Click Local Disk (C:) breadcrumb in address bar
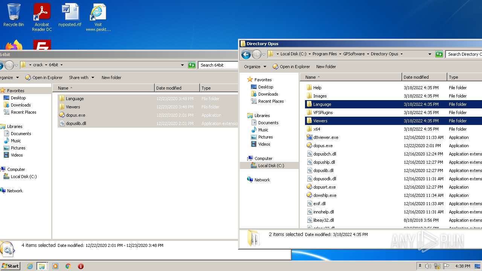This screenshot has width=482, height=271. coord(293,54)
